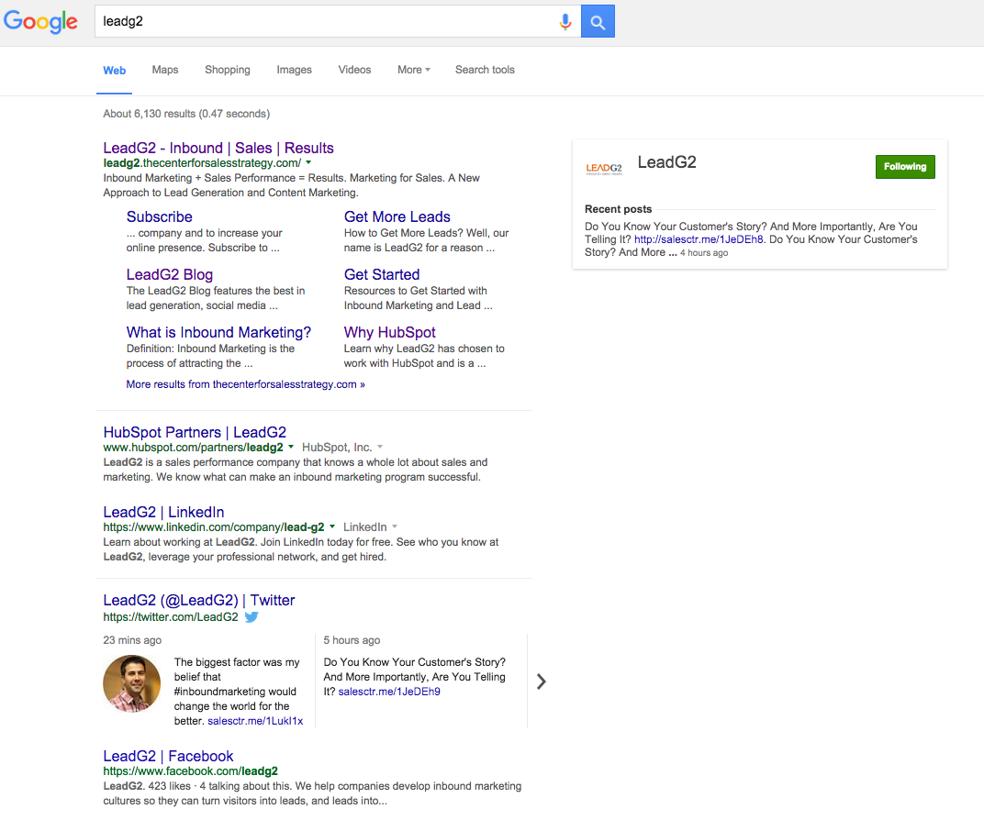Click the LeadG2 logo in the side panel

(604, 168)
